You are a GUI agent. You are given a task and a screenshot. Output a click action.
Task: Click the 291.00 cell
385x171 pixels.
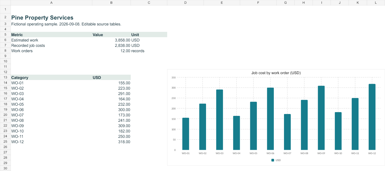point(111,93)
